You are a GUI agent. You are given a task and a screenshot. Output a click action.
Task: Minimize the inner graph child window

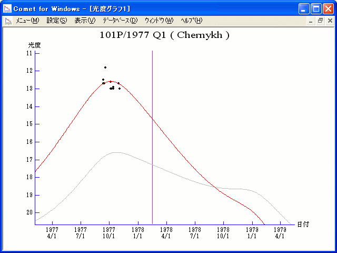point(311,21)
